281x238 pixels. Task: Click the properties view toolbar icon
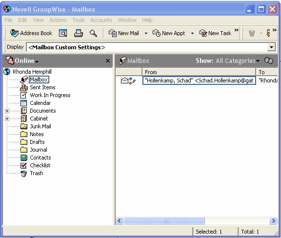coord(63,33)
